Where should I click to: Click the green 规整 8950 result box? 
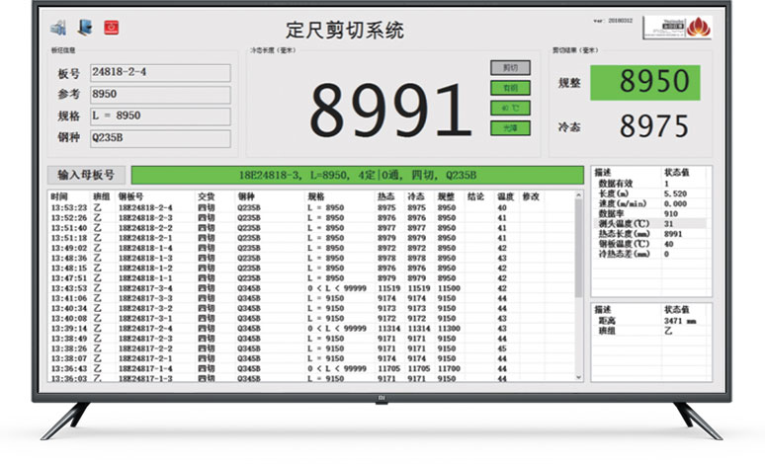pyautogui.click(x=645, y=82)
